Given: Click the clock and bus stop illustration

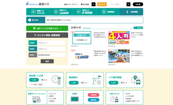Looking at the screenshot, I should [x=56, y=80].
